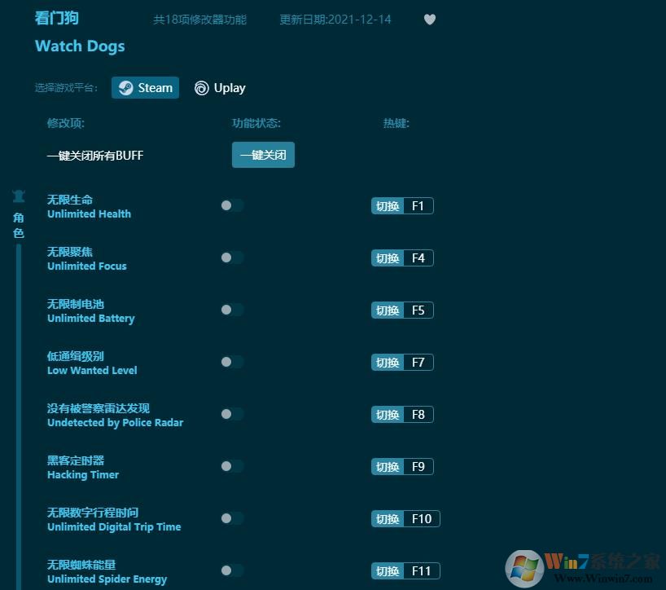Click the Watch Dogs title text

coord(80,46)
